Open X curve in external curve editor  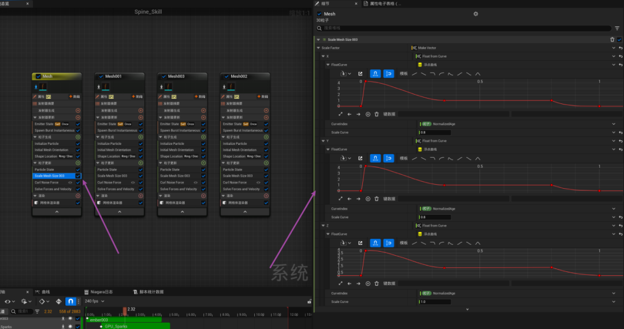coord(360,73)
